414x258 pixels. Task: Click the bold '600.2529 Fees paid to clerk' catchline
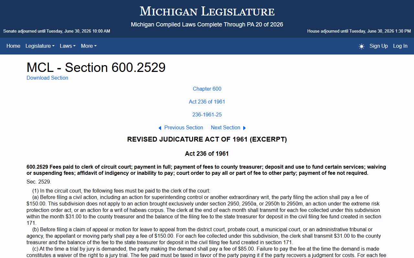click(x=206, y=170)
